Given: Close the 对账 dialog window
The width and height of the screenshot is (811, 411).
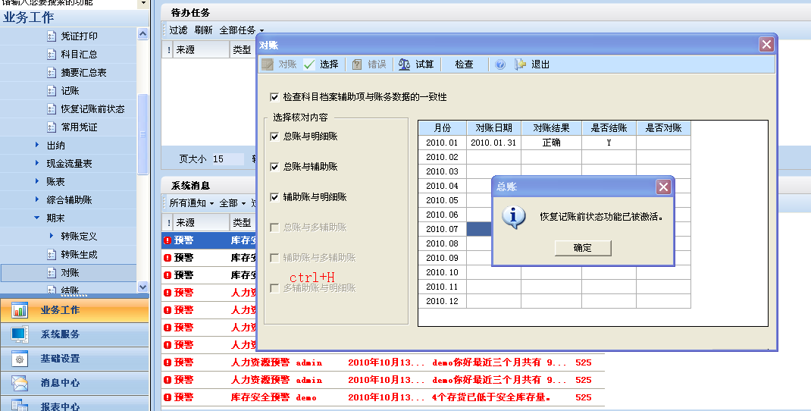Looking at the screenshot, I should tap(766, 45).
